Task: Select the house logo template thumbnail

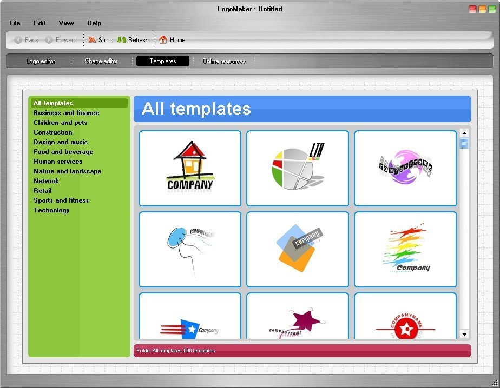Action: tap(189, 168)
